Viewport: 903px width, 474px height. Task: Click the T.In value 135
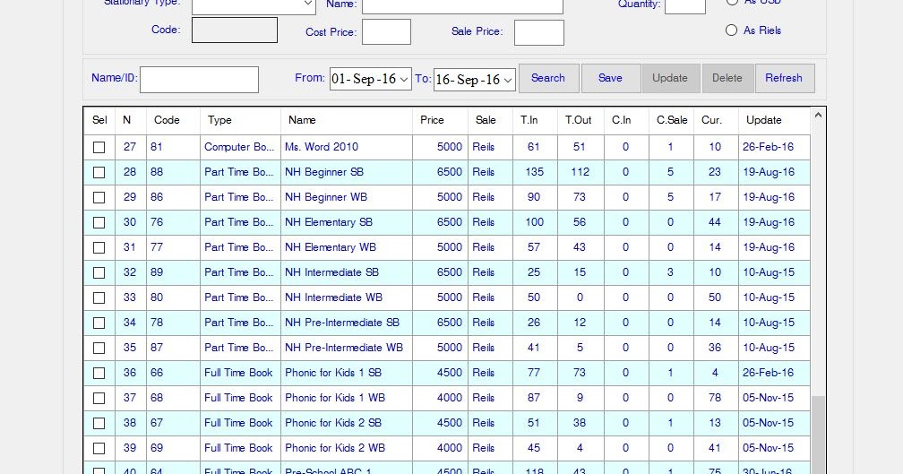[x=535, y=172]
